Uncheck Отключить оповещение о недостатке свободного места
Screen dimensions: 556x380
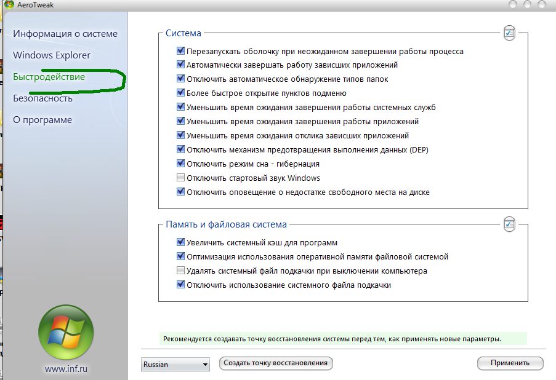coord(180,192)
